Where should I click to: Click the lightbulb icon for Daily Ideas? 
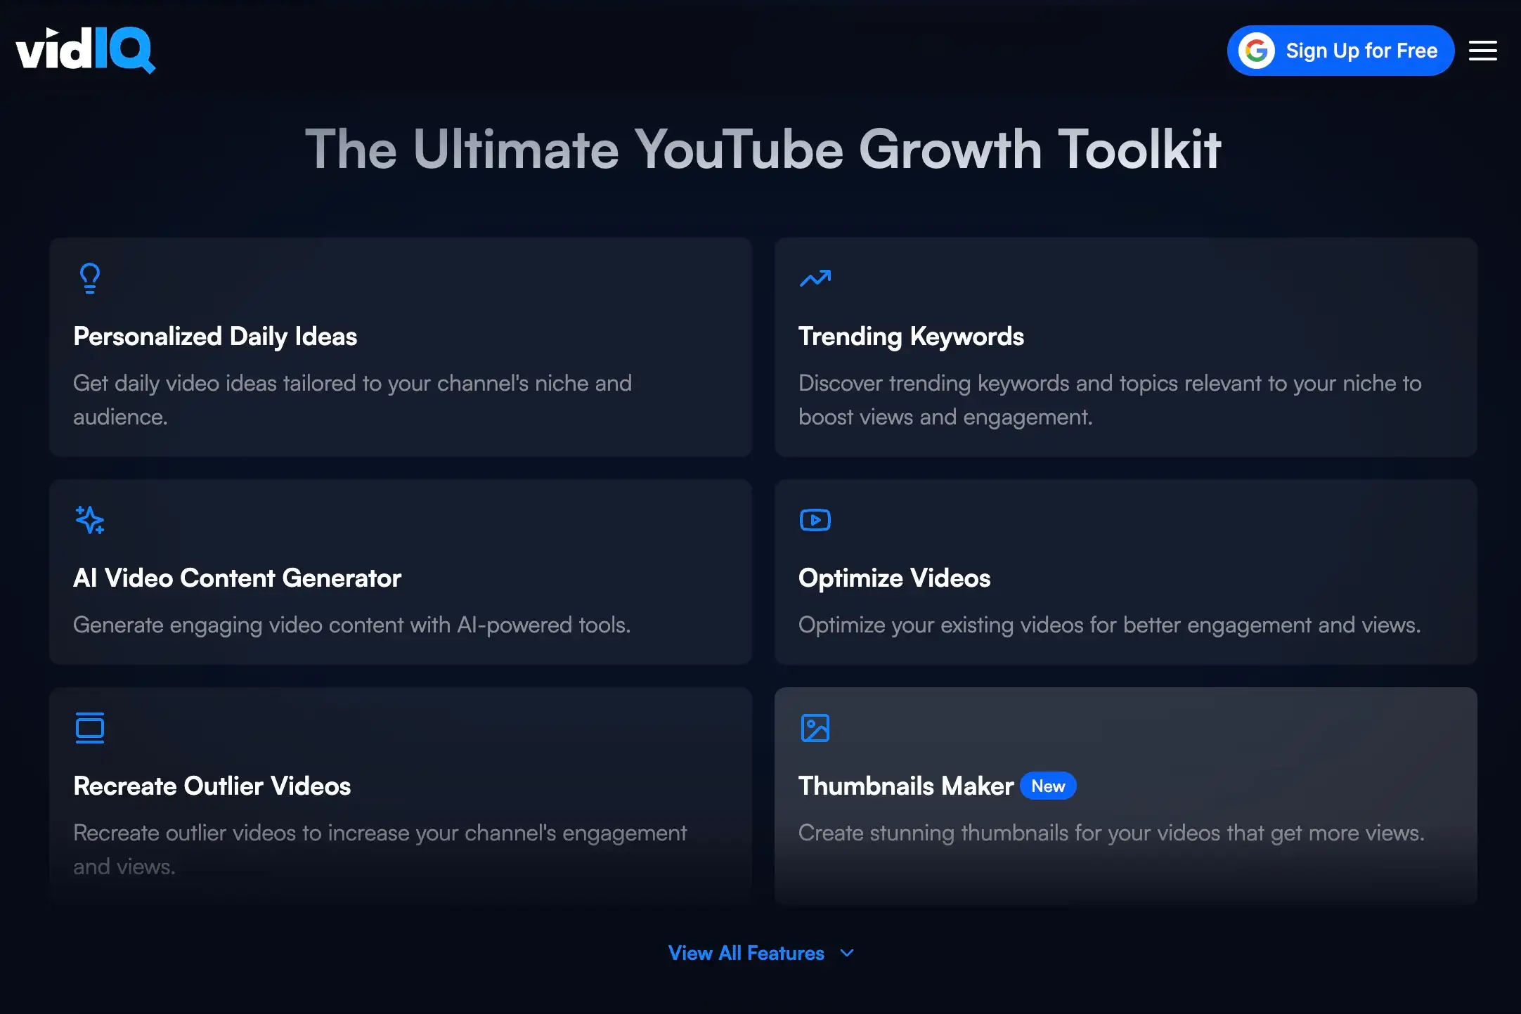[x=90, y=278]
